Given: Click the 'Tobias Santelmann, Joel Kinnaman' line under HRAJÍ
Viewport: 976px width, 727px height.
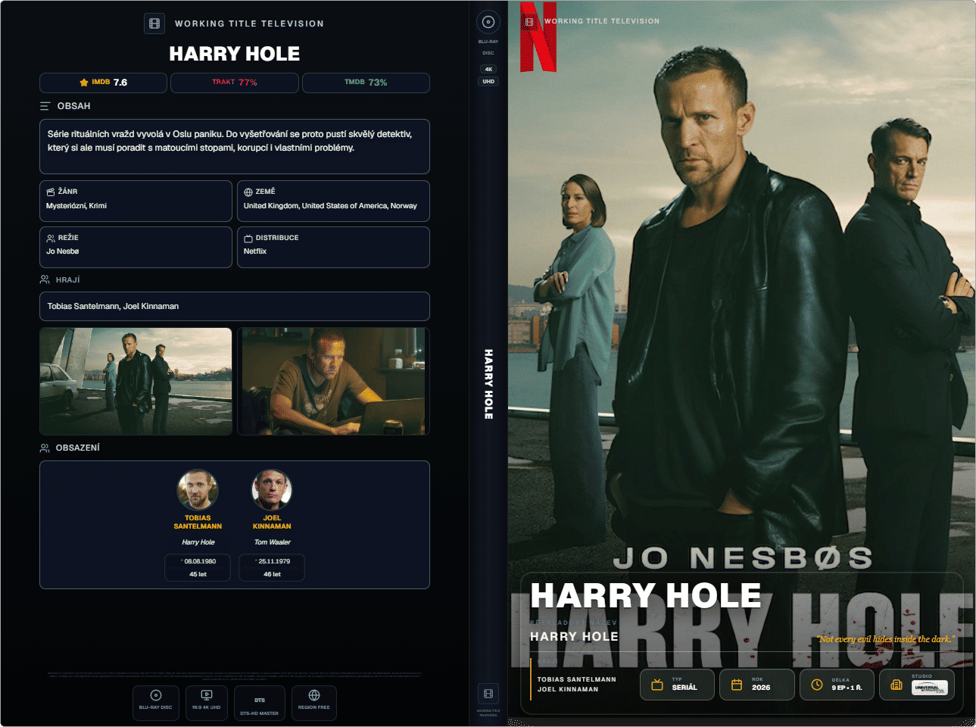Looking at the screenshot, I should 113,307.
